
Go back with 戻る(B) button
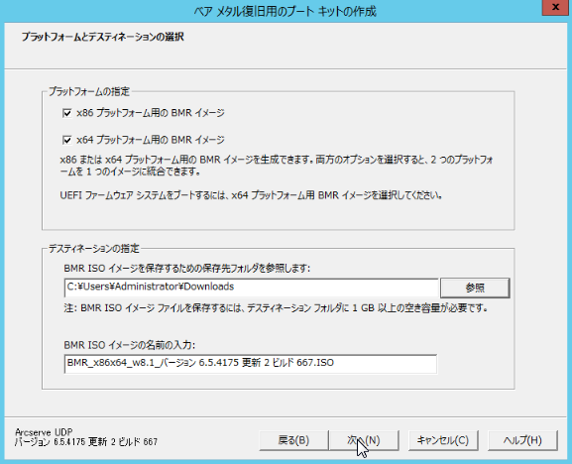point(293,440)
